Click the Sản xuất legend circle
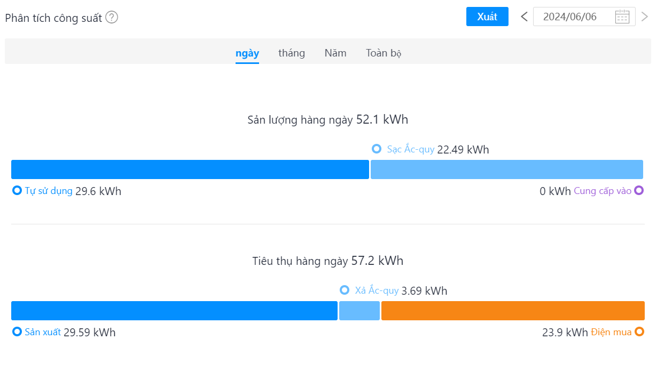This screenshot has width=657, height=372. tap(17, 332)
